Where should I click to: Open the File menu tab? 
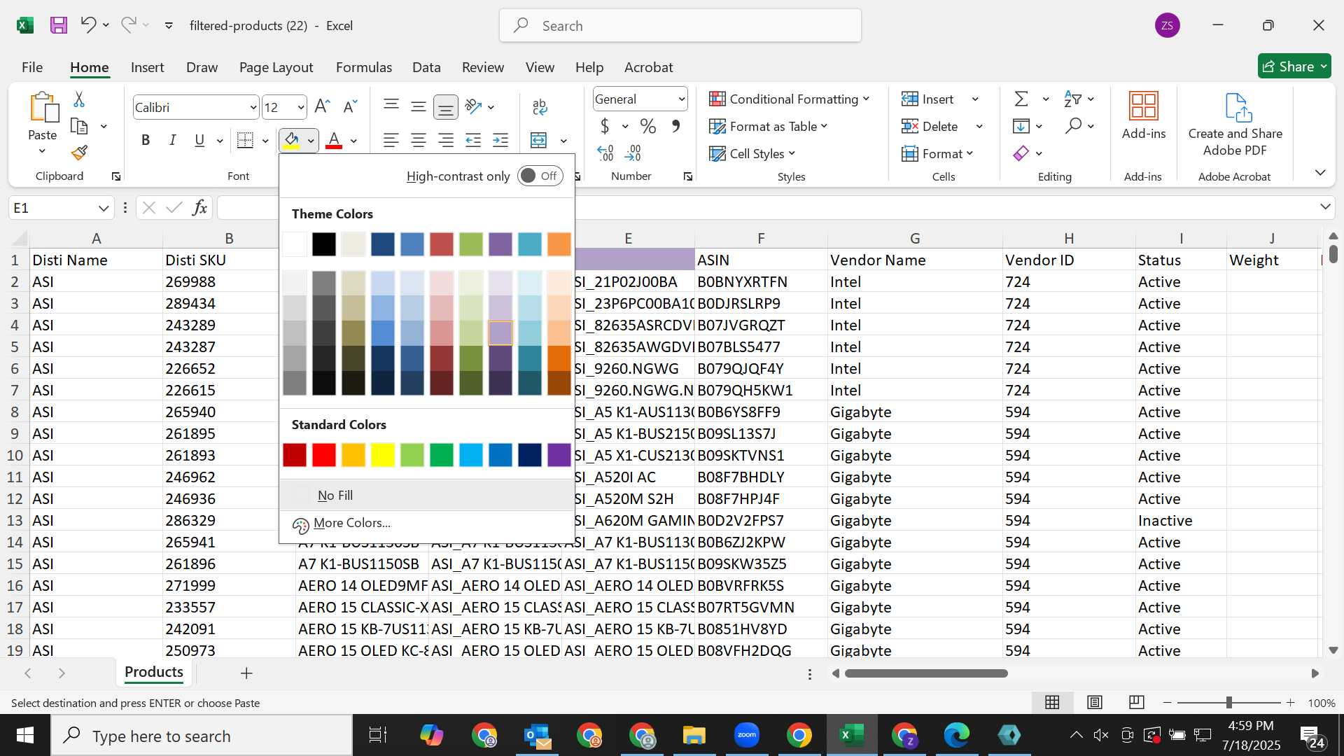coord(32,67)
